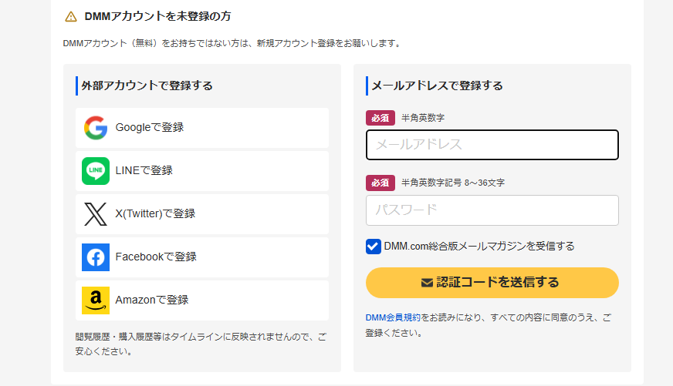Click the envelope icon on send button
The height and width of the screenshot is (386, 673).
point(427,283)
